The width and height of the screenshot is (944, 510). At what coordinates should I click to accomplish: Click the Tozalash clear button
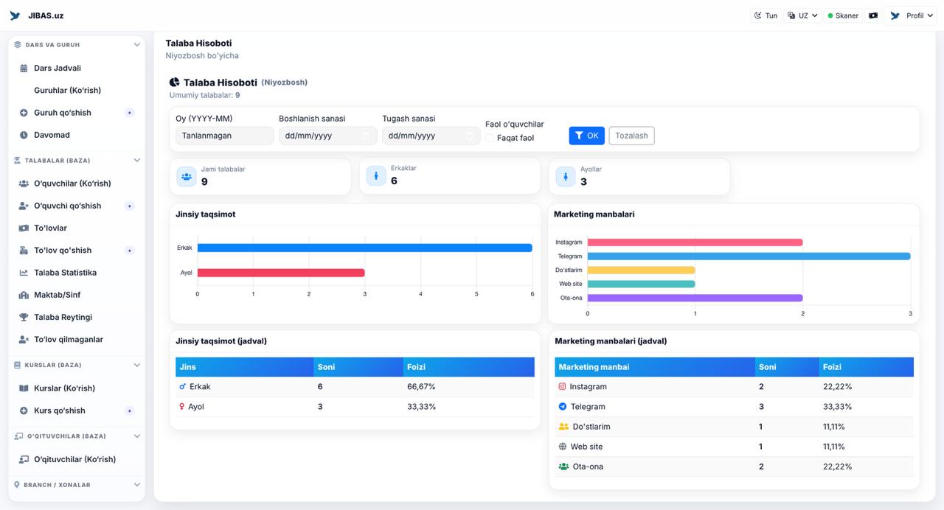pos(631,136)
